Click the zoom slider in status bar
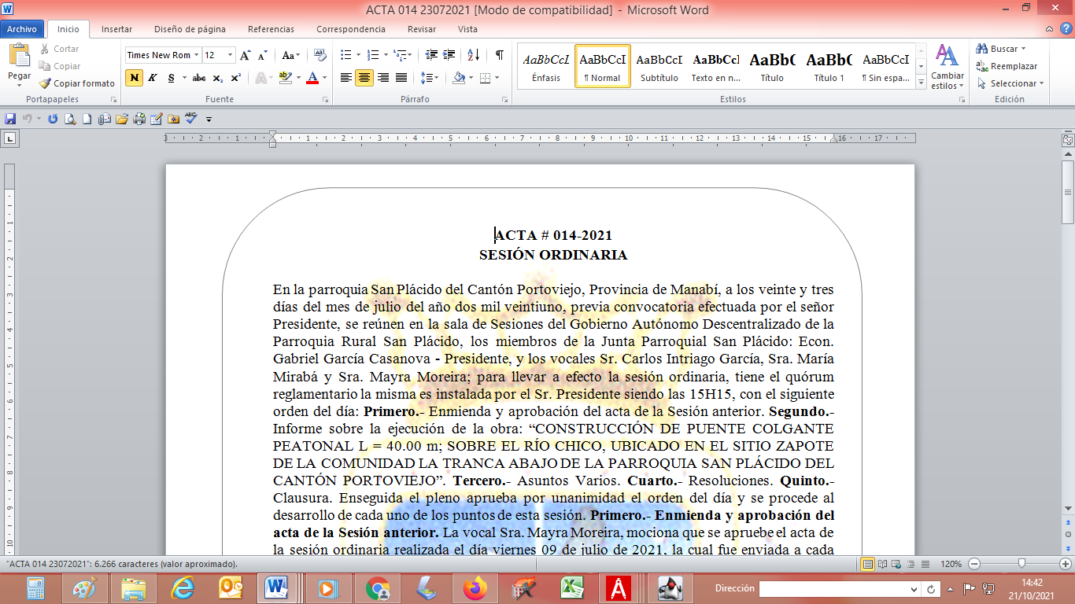 click(1021, 564)
